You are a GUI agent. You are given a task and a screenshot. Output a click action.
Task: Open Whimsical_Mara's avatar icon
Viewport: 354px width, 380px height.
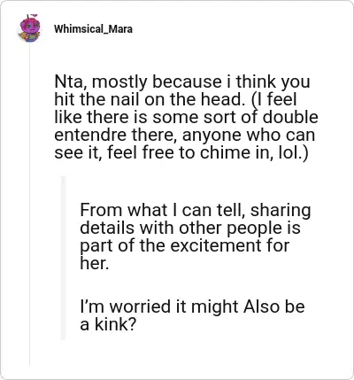tap(29, 28)
